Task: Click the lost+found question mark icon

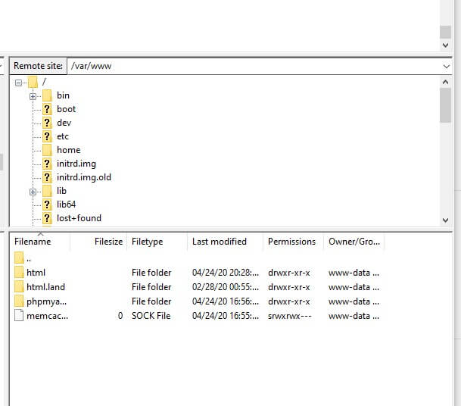Action: pyautogui.click(x=47, y=218)
